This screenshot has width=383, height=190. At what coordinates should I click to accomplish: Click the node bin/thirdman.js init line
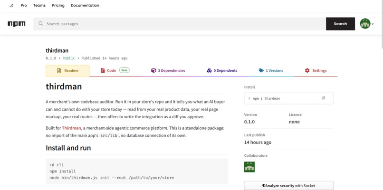tap(112, 178)
